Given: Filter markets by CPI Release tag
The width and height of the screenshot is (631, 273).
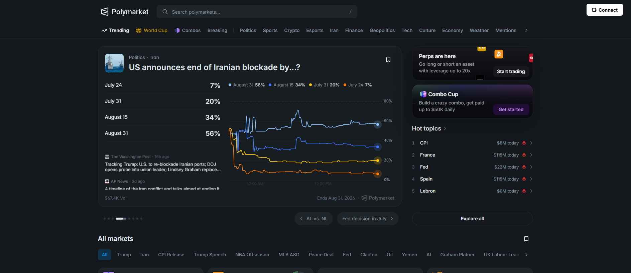Looking at the screenshot, I should tap(171, 255).
